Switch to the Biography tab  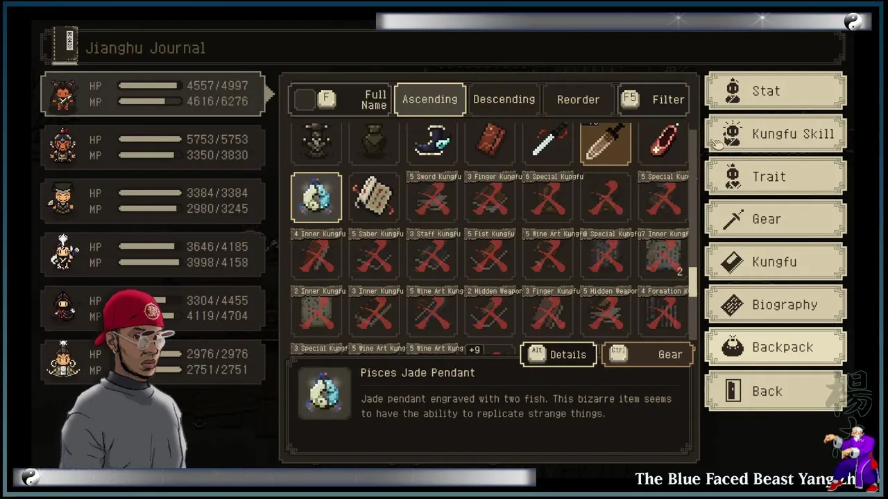[776, 305]
